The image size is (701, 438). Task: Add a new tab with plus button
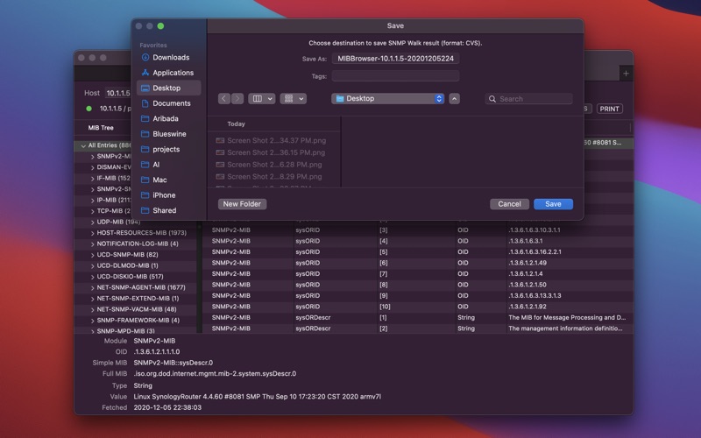(626, 74)
